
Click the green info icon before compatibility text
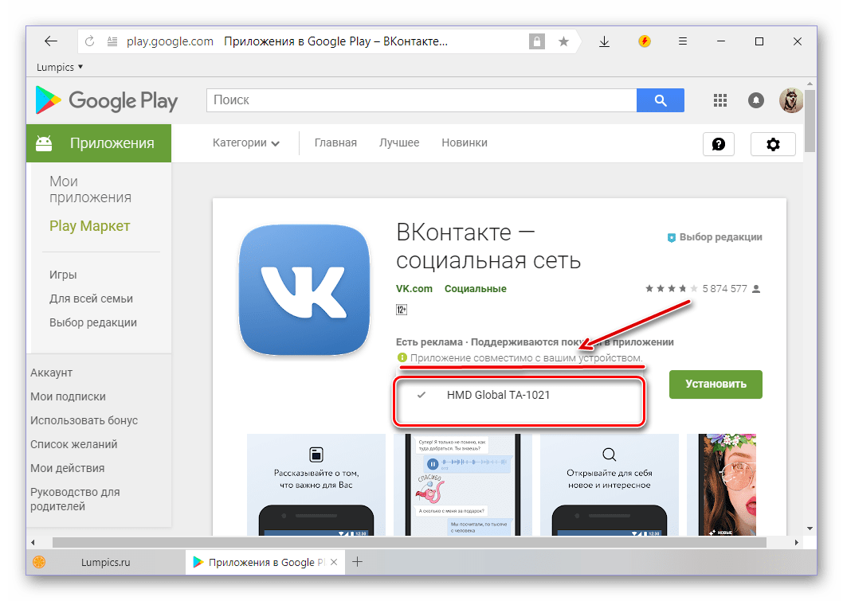[402, 357]
